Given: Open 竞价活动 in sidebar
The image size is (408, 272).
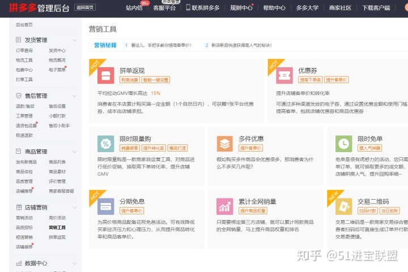Looking at the screenshot, I should pos(57,218).
